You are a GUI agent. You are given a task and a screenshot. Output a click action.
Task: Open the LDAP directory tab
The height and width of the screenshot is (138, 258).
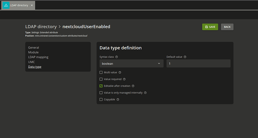tap(18, 6)
